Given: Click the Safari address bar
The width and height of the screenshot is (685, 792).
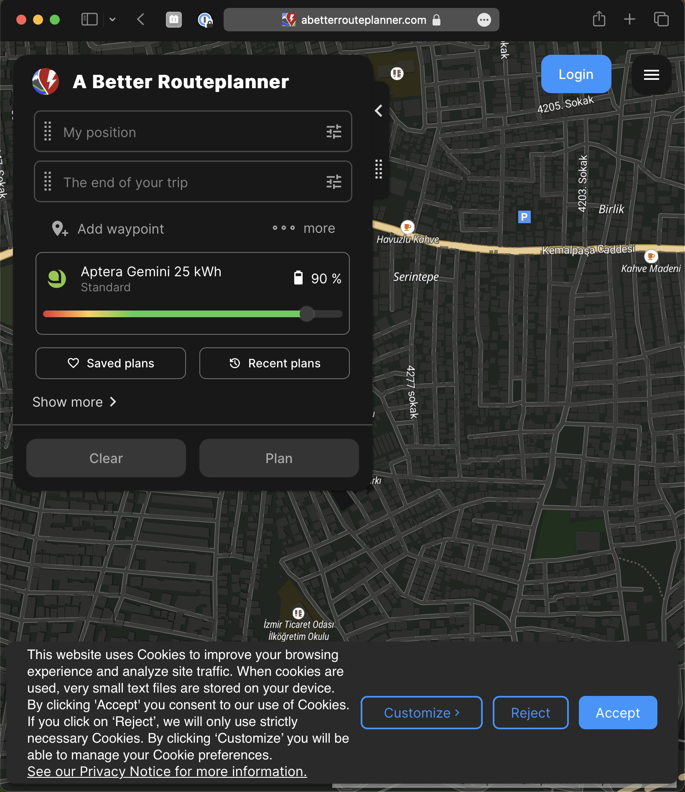Looking at the screenshot, I should [x=361, y=20].
